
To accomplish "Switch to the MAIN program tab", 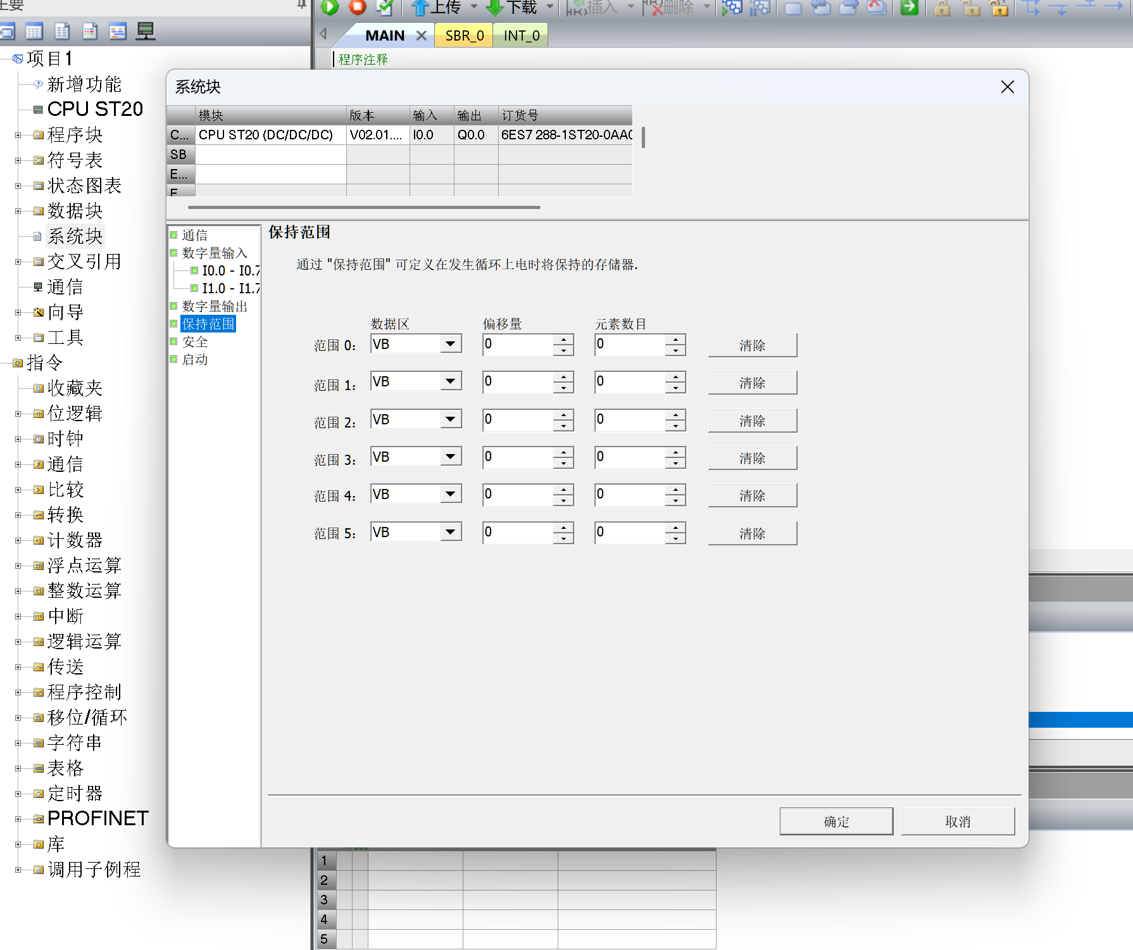I will [x=385, y=35].
